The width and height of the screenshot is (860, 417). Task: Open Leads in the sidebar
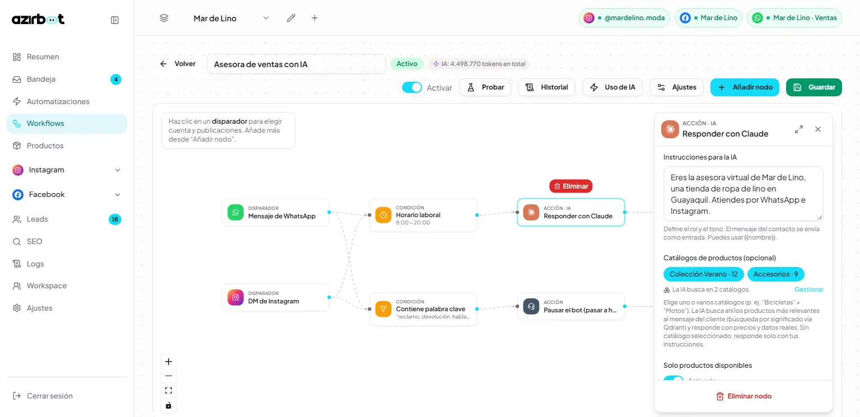pos(67,219)
